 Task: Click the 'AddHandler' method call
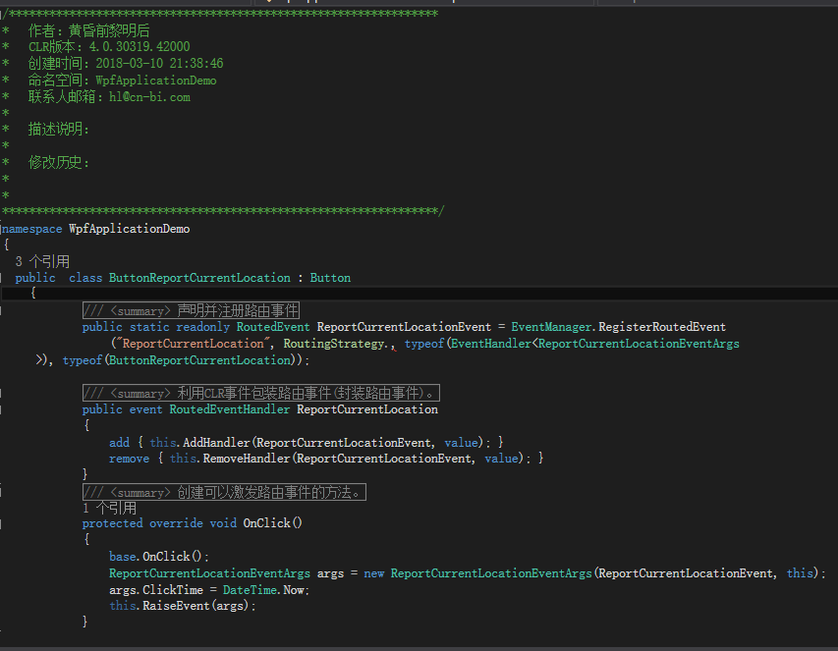pos(216,442)
